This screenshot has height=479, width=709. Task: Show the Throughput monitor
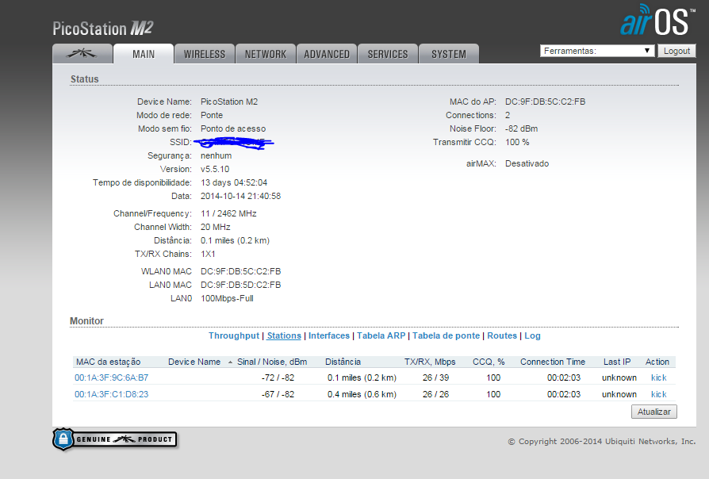234,335
